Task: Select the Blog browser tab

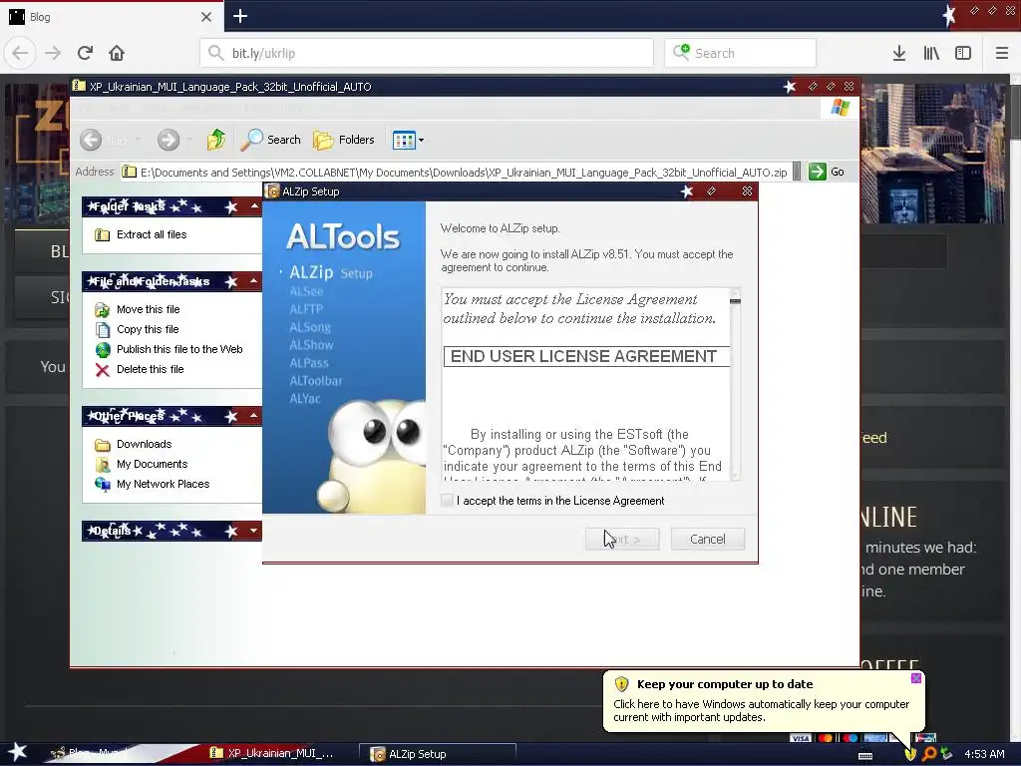Action: click(x=112, y=17)
